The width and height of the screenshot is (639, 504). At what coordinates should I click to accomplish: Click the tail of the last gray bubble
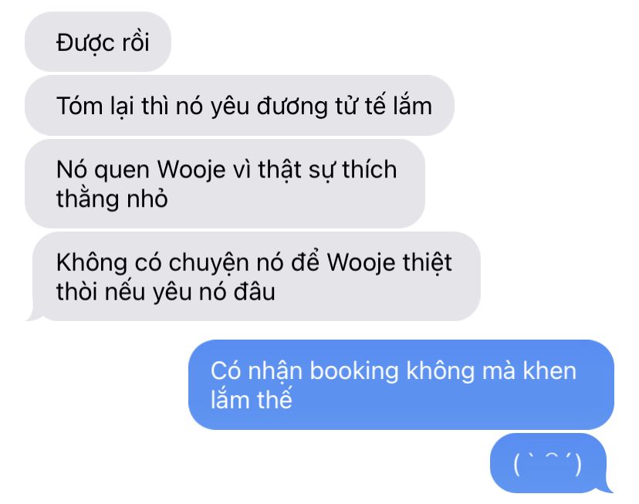[31, 316]
